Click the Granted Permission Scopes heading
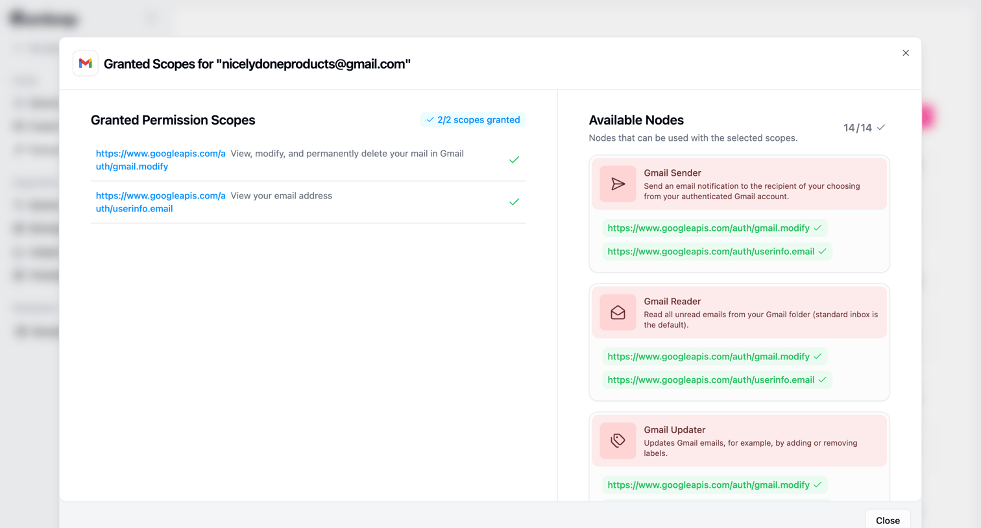Viewport: 981px width, 528px height. [x=173, y=120]
